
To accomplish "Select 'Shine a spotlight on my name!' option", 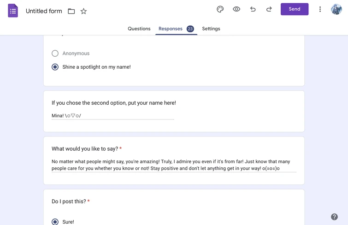I will 55,67.
